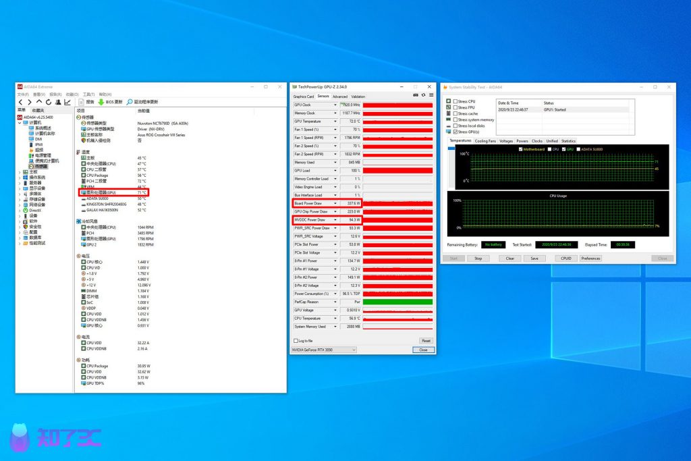Open the 工具(T) menu in AIDA64
The image size is (691, 461).
point(88,94)
